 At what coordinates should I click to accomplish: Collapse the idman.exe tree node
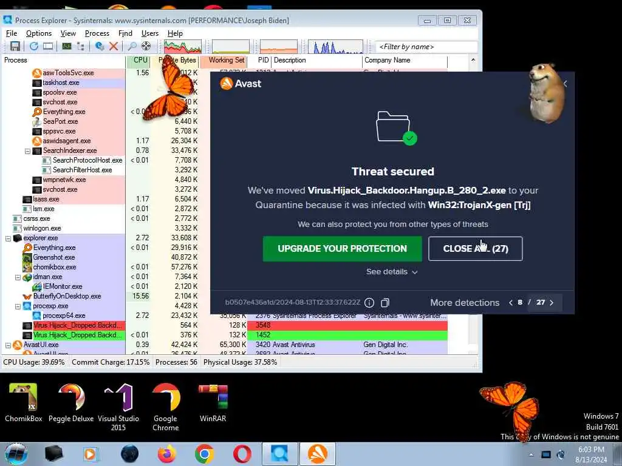click(18, 277)
